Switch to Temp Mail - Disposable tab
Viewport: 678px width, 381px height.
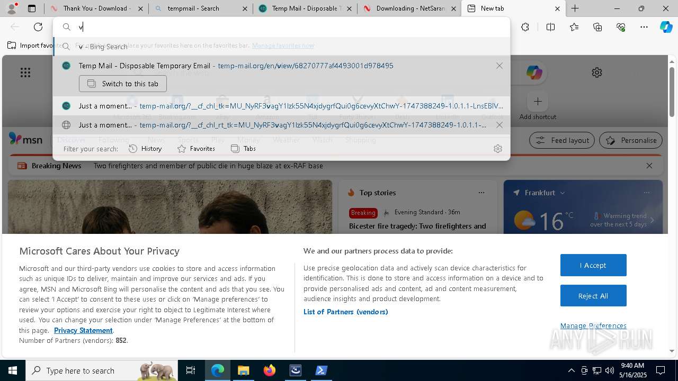pyautogui.click(x=305, y=8)
